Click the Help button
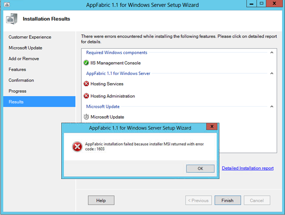The height and width of the screenshot is (215, 285). (x=101, y=200)
